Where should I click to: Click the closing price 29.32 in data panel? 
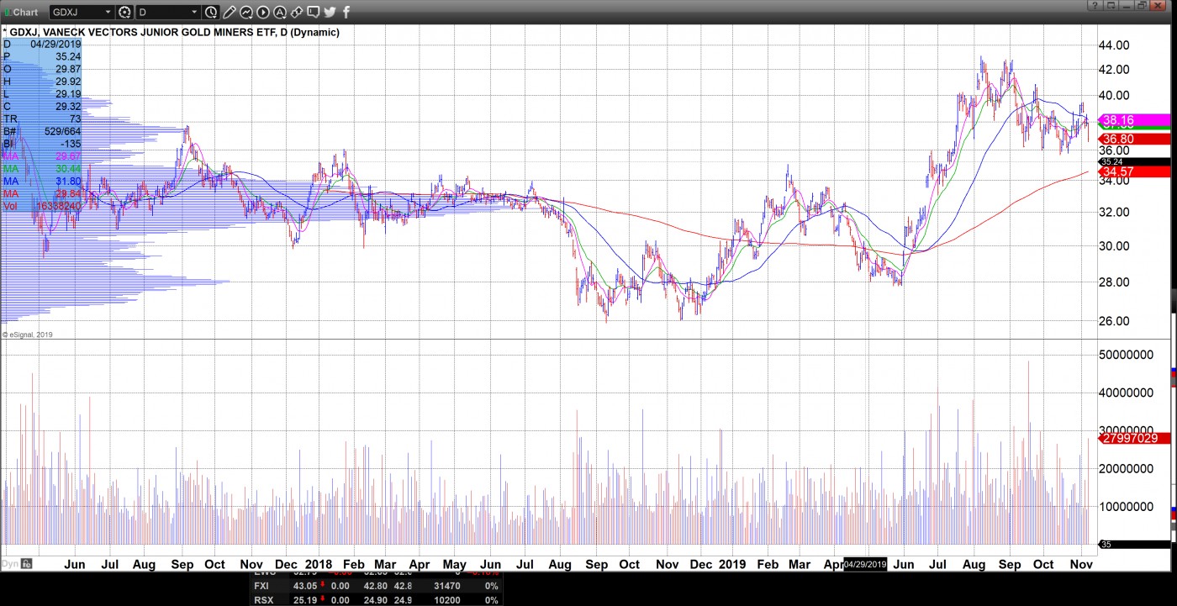[68, 107]
